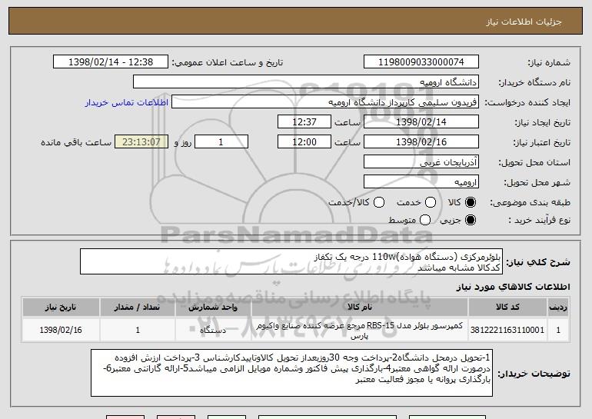Select the خدمت radio option
The height and width of the screenshot is (419, 592).
(x=431, y=202)
